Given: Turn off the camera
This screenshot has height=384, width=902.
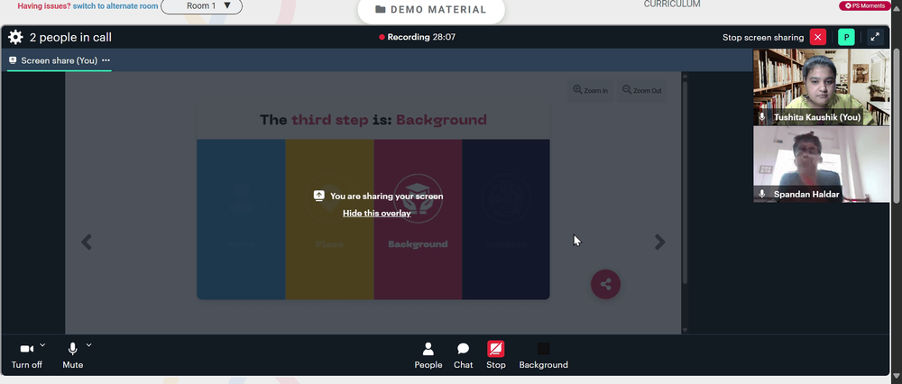Looking at the screenshot, I should (x=26, y=356).
